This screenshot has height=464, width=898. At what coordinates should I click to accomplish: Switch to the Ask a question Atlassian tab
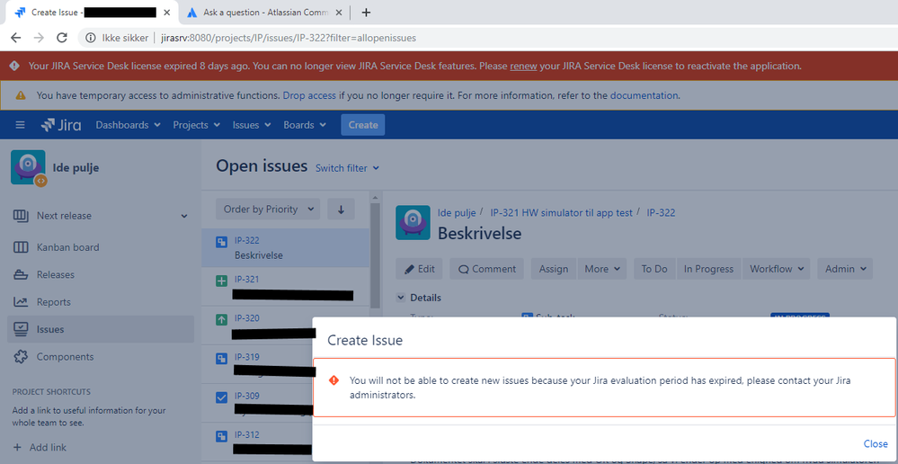(x=266, y=12)
